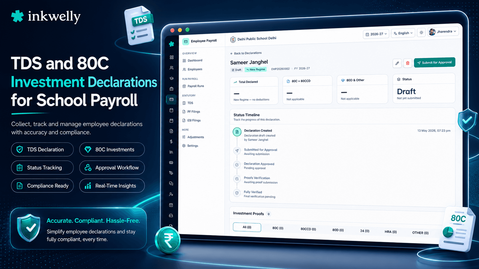This screenshot has height=269, width=479.
Task: Open the Jharendra user menu dropdown
Action: (443, 32)
